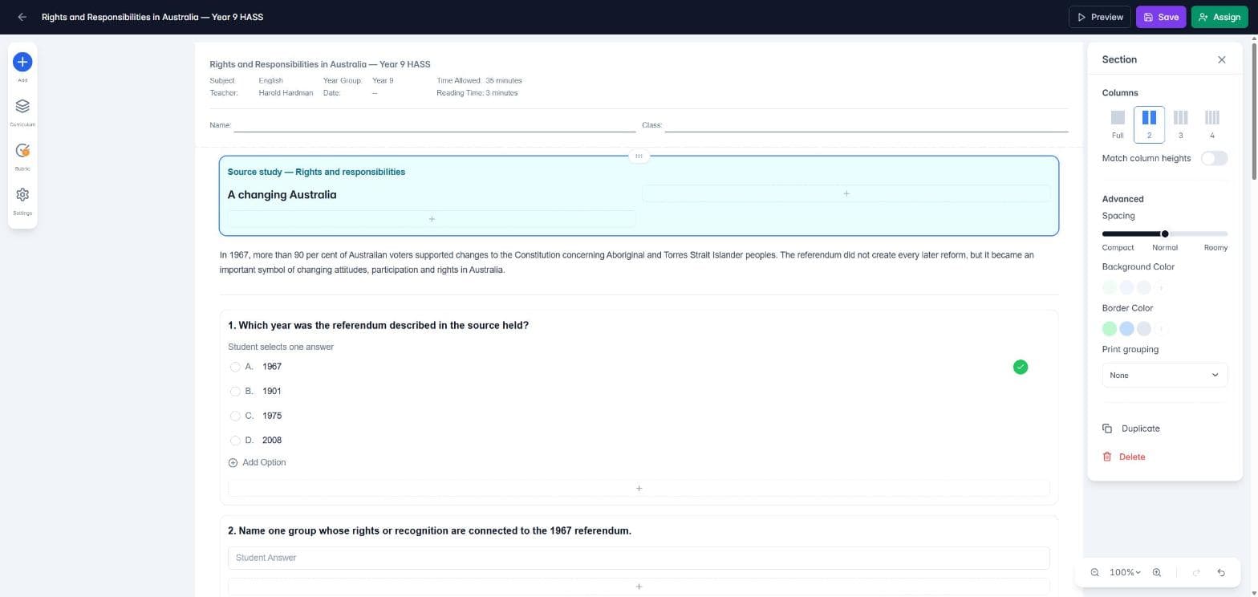
Task: Add block in left section column
Action: coord(432,219)
